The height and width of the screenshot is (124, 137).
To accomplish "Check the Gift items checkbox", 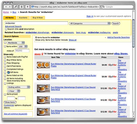I will point(5,73).
